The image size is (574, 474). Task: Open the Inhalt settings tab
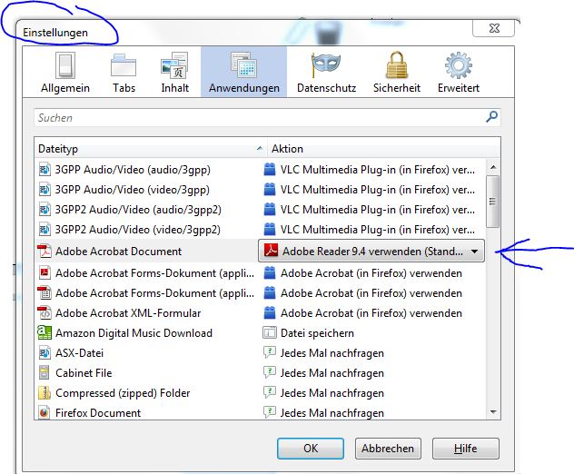click(174, 73)
